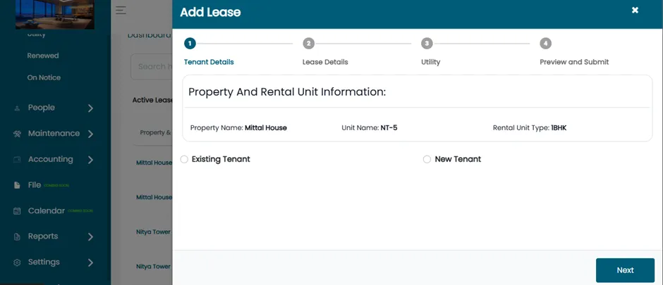Image resolution: width=663 pixels, height=285 pixels.
Task: Click the Settings gear icon
Action: pyautogui.click(x=17, y=262)
